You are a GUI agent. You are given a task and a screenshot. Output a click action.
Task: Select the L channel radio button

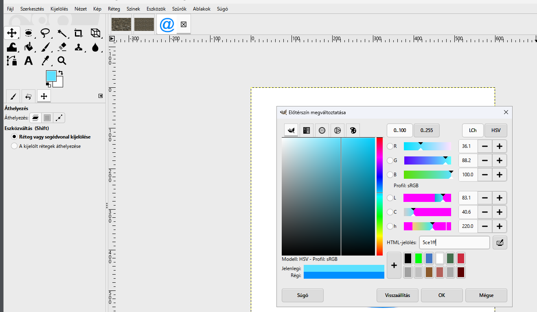coord(390,198)
